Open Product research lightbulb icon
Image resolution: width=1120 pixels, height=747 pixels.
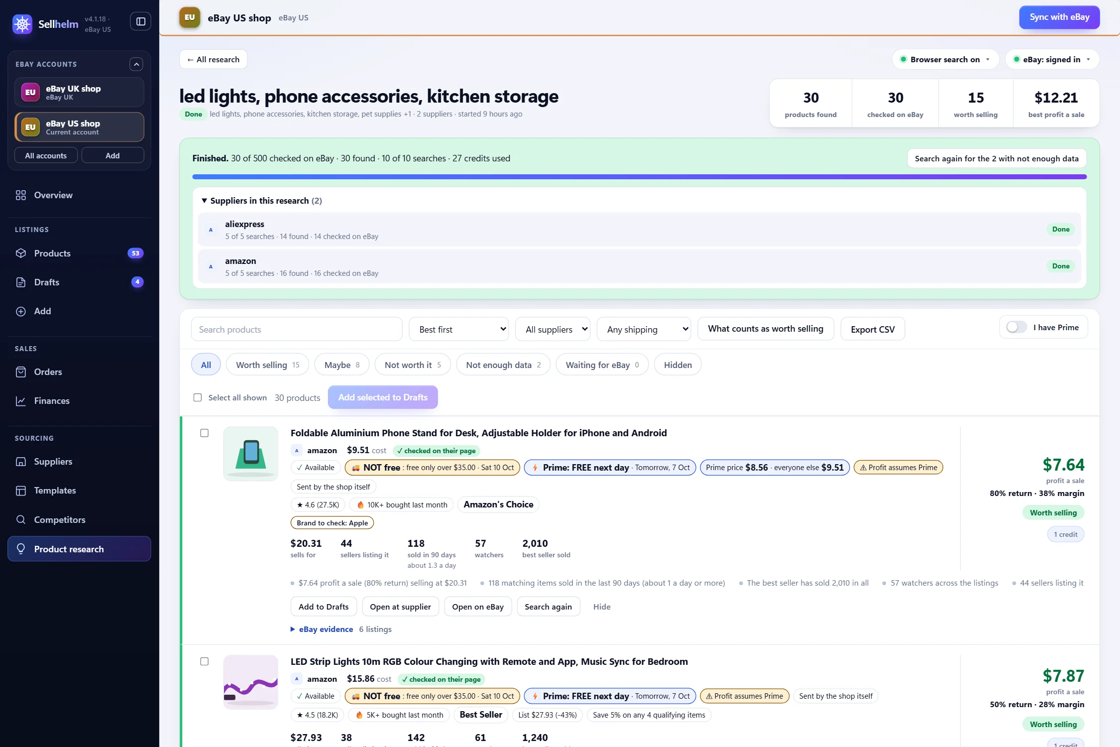click(x=21, y=549)
